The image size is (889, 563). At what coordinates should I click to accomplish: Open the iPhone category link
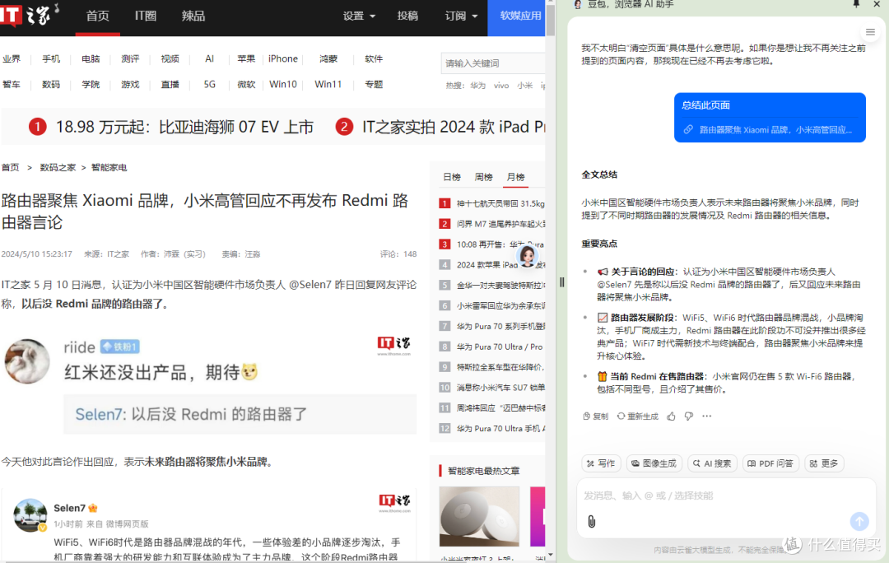coord(283,59)
